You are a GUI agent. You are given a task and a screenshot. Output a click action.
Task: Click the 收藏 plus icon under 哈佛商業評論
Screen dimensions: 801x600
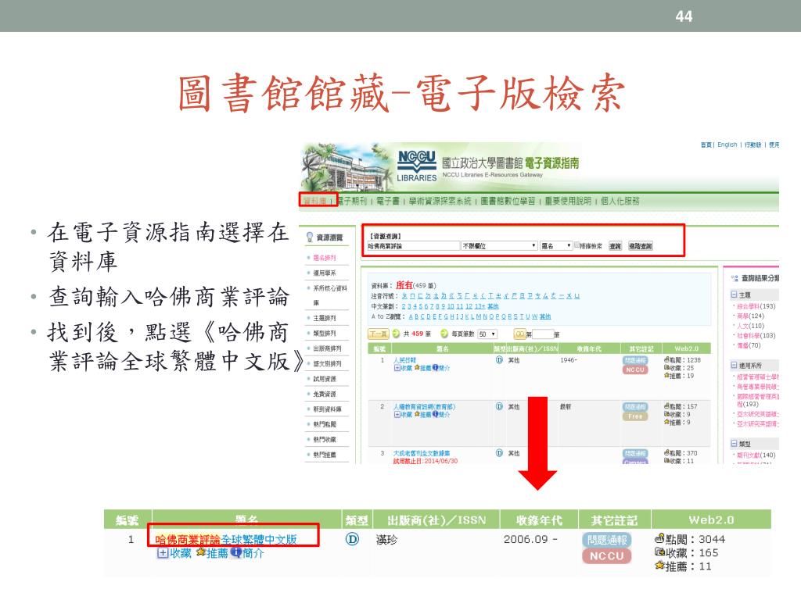coord(163,553)
